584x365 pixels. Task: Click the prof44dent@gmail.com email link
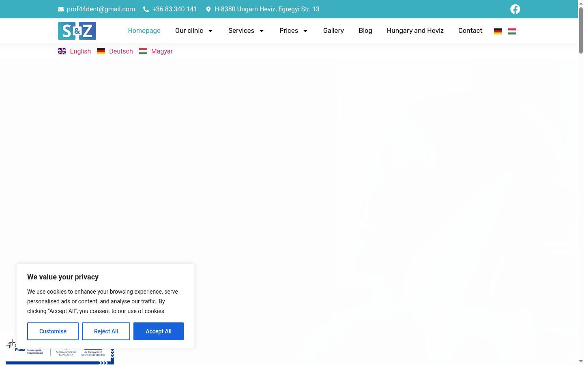pyautogui.click(x=101, y=9)
